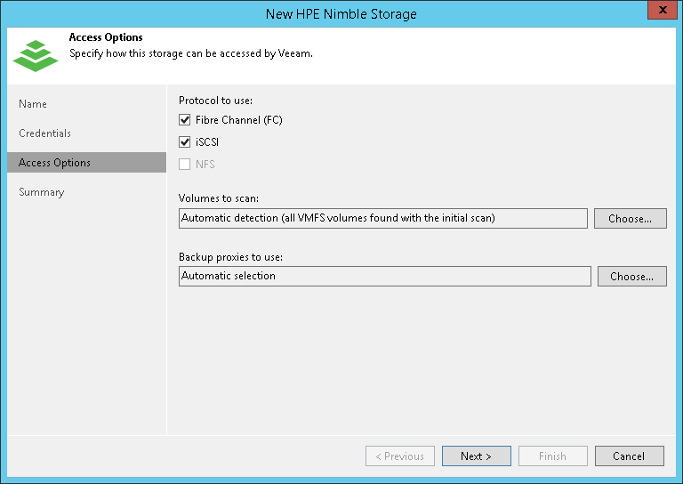The width and height of the screenshot is (683, 484).
Task: Go to the Name wizard step
Action: pos(33,104)
